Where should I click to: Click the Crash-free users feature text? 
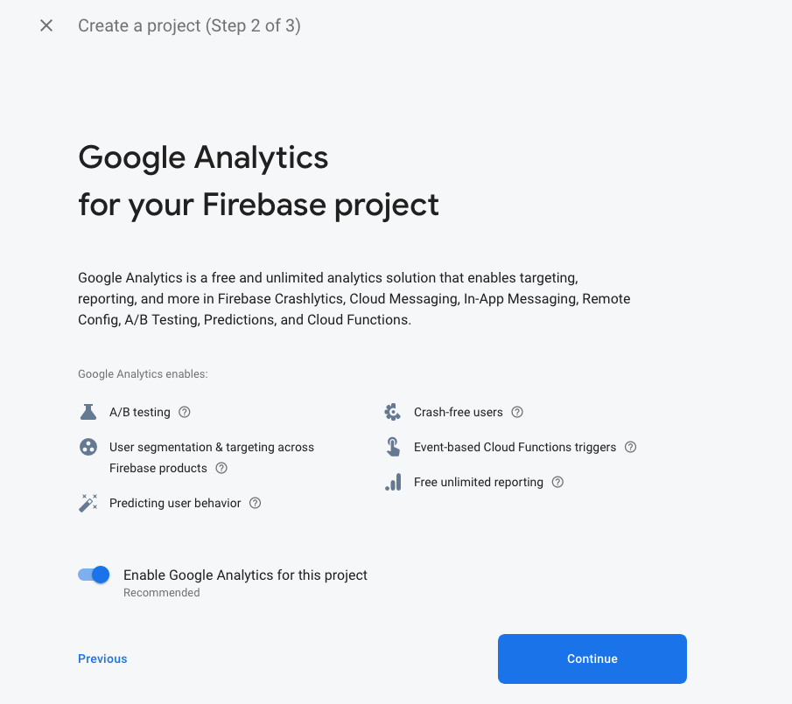pos(458,412)
